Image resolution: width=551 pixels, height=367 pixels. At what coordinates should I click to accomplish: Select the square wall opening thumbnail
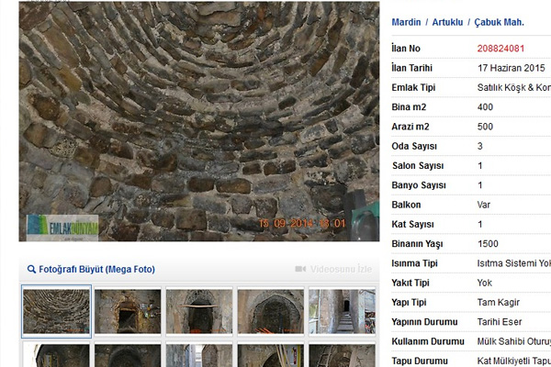pos(128,311)
